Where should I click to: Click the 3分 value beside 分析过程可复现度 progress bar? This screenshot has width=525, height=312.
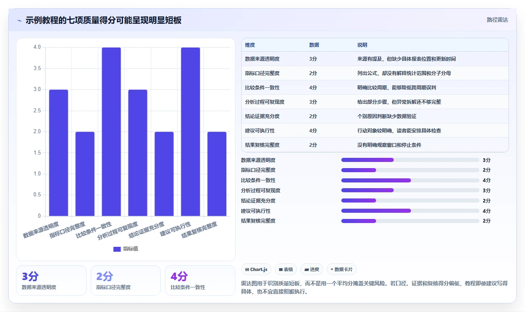click(486, 190)
